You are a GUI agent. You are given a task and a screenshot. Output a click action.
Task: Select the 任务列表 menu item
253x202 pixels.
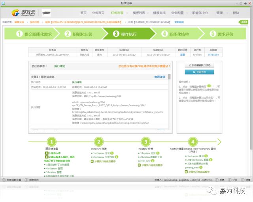click(x=117, y=13)
